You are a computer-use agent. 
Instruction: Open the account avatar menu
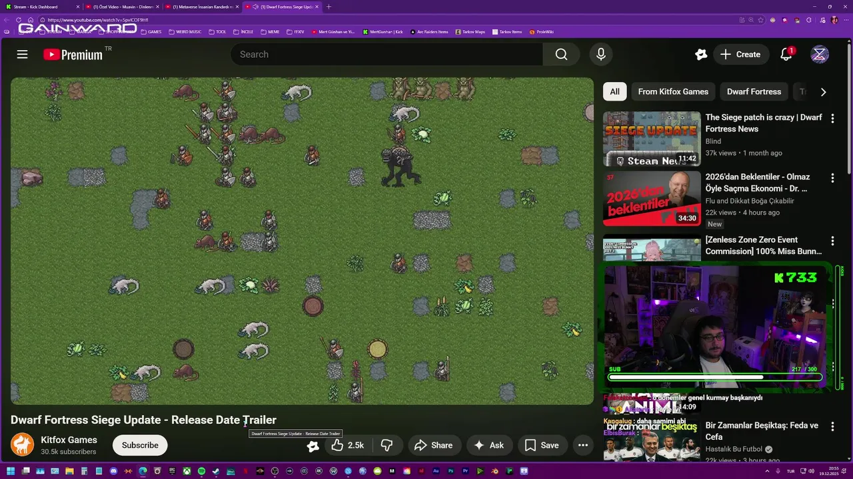[x=820, y=55]
